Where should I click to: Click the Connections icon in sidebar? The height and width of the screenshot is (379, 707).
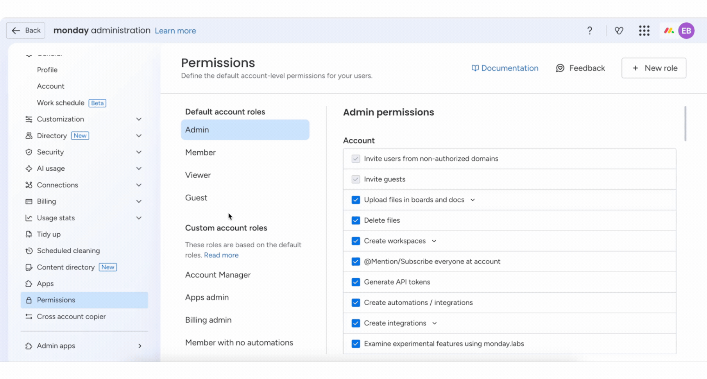click(29, 185)
